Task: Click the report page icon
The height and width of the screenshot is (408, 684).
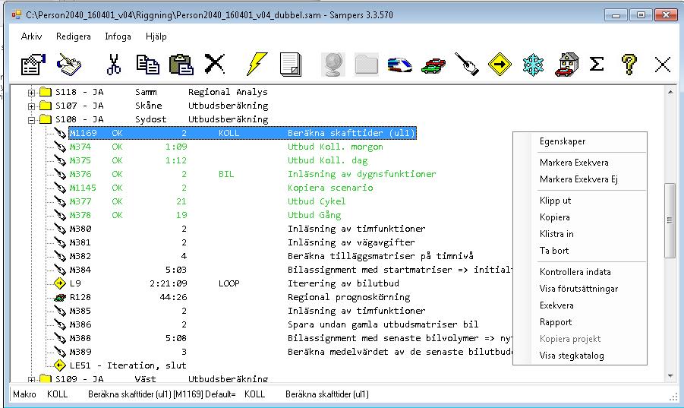Action: 291,65
